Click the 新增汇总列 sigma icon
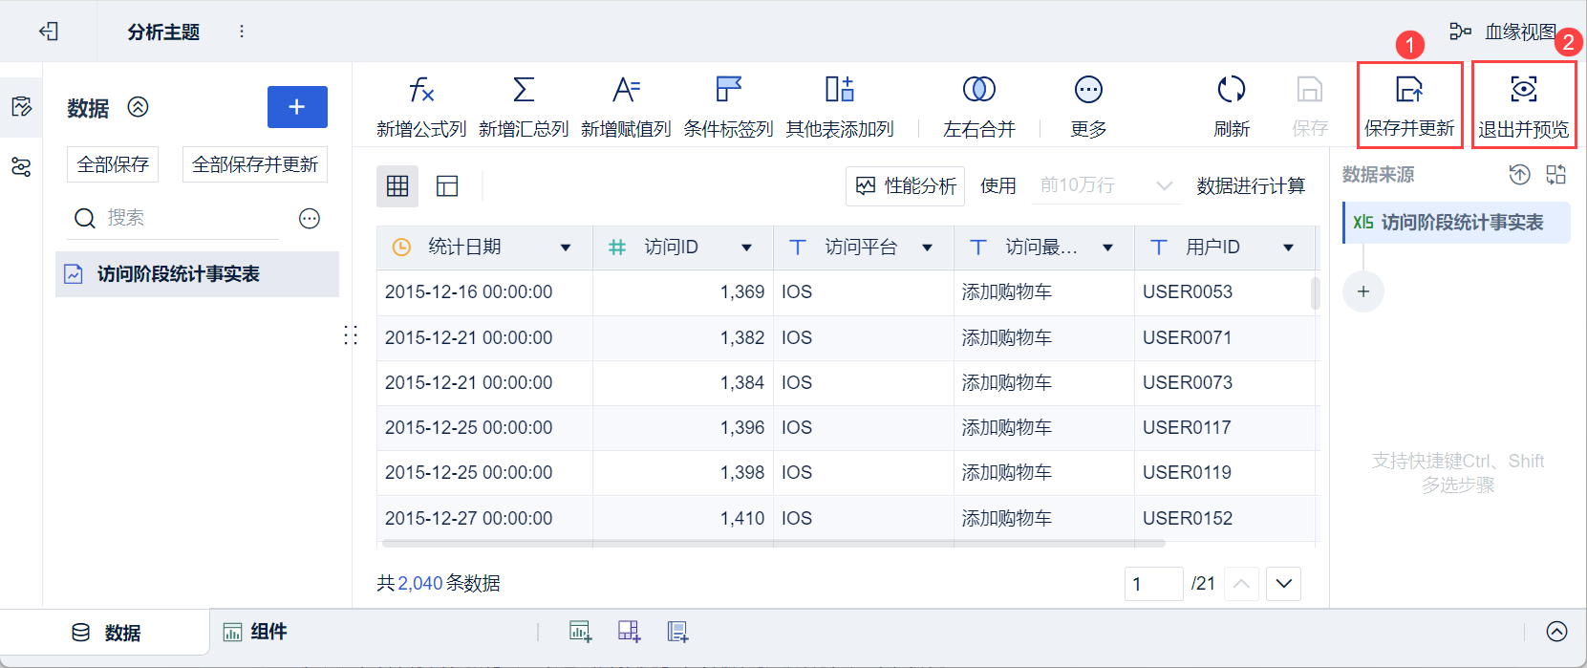 coord(524,91)
